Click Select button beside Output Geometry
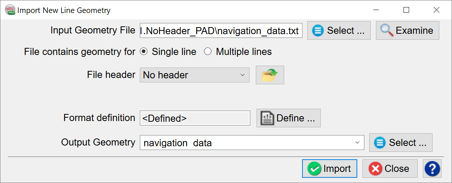The height and width of the screenshot is (183, 452). [x=401, y=143]
